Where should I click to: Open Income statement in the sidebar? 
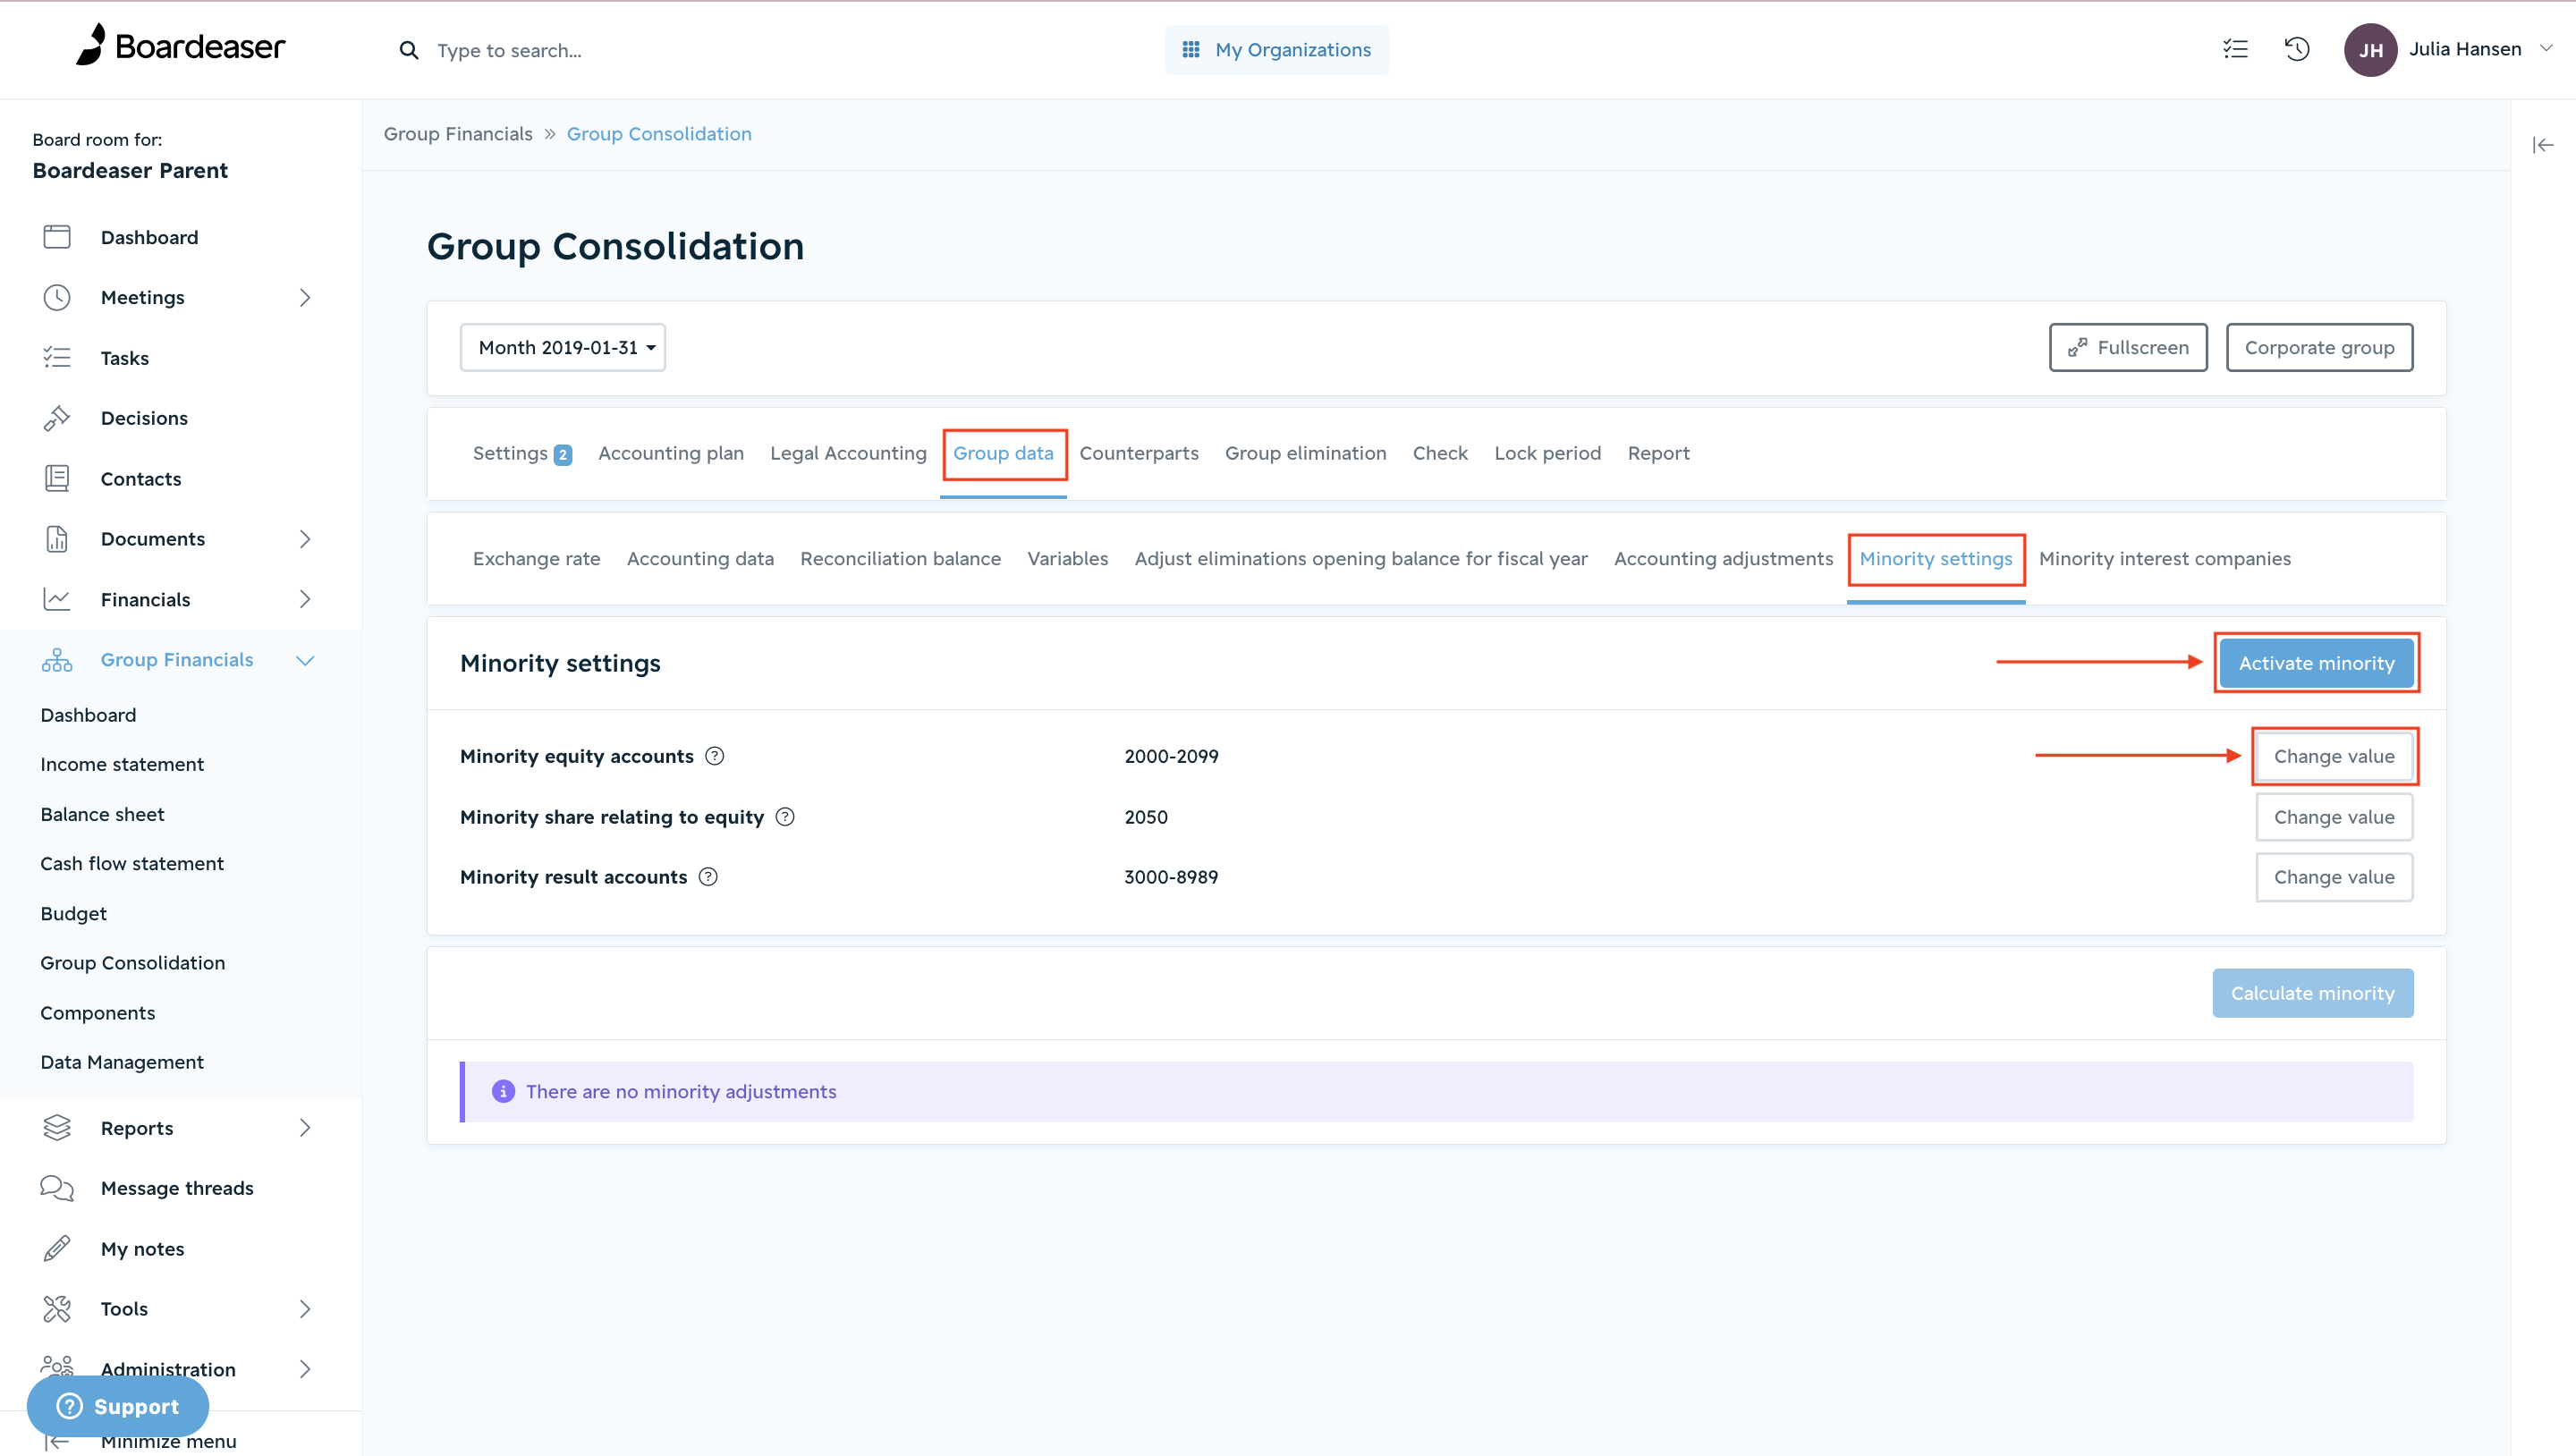[122, 764]
